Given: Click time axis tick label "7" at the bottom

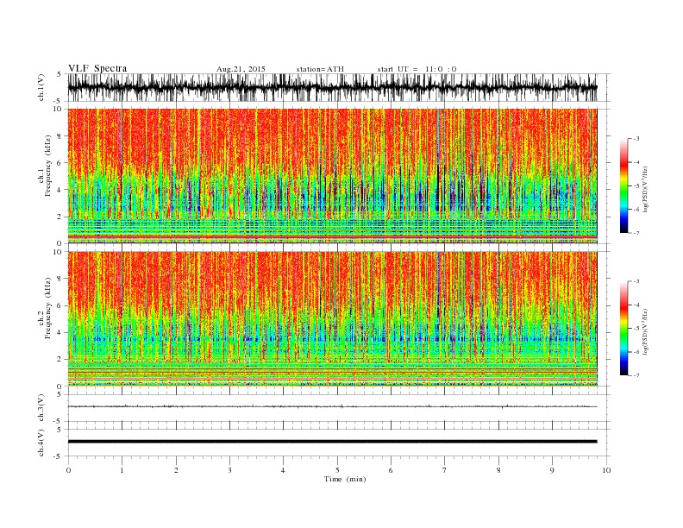Looking at the screenshot, I should coord(445,470).
